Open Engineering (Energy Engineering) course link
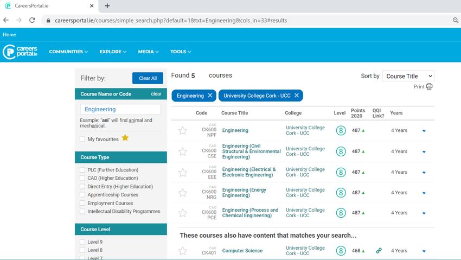 [244, 193]
